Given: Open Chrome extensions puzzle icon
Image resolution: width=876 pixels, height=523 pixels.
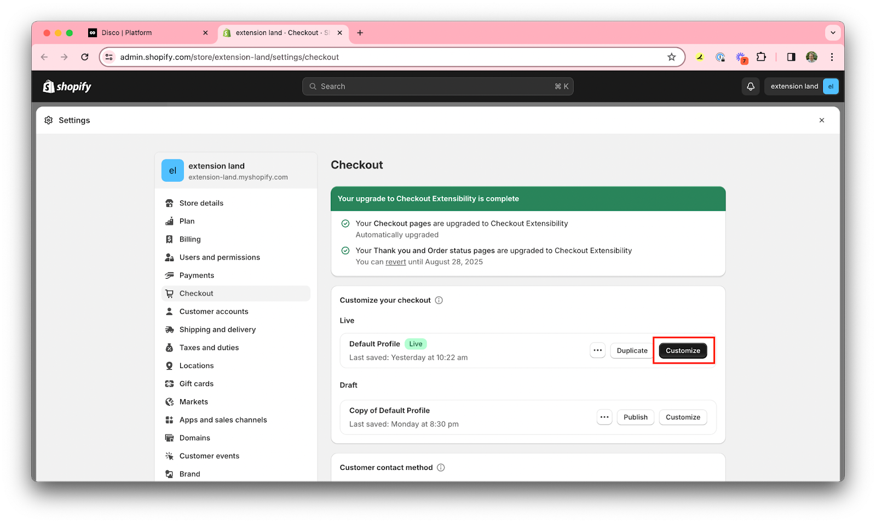Looking at the screenshot, I should (x=761, y=57).
